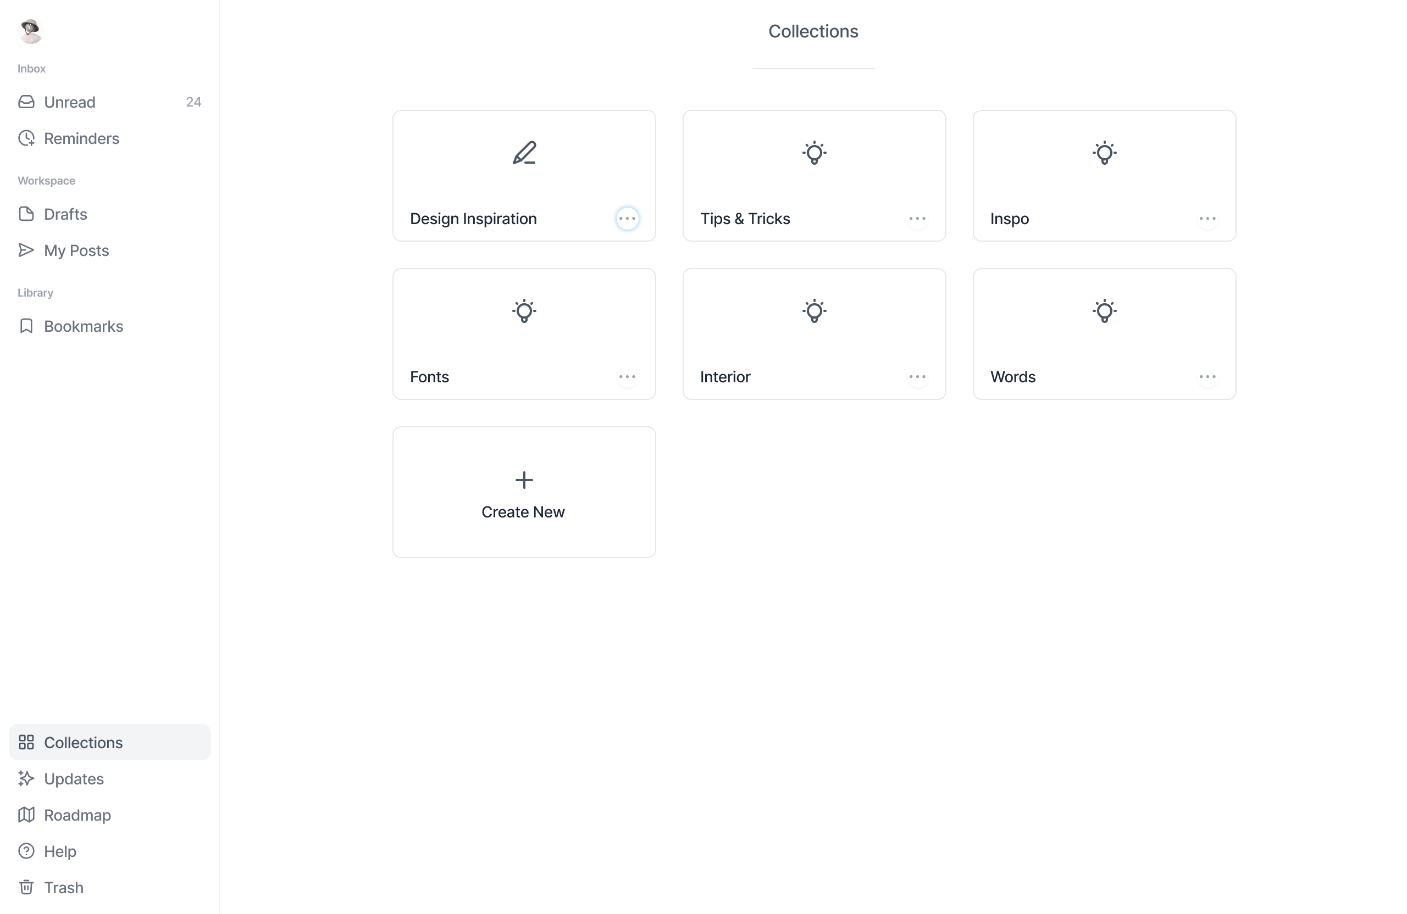Open options for Design Inspiration collection
The image size is (1407, 914).
tap(628, 218)
